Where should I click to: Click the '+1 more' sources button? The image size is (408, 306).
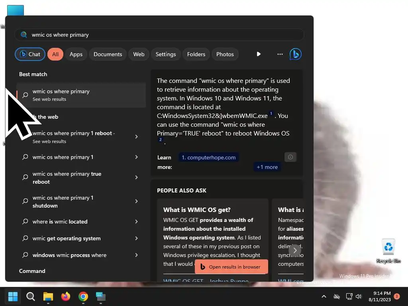click(267, 167)
